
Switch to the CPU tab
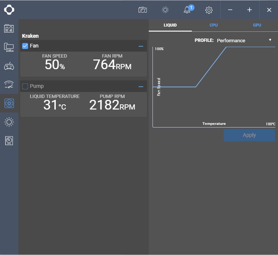(x=214, y=25)
